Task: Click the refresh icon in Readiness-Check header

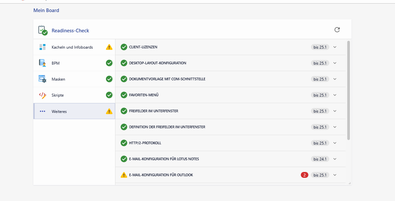Action: click(x=337, y=30)
